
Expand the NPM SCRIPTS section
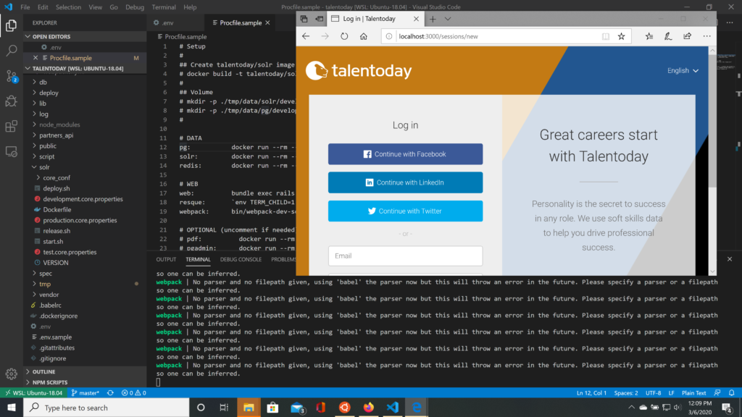coord(50,382)
